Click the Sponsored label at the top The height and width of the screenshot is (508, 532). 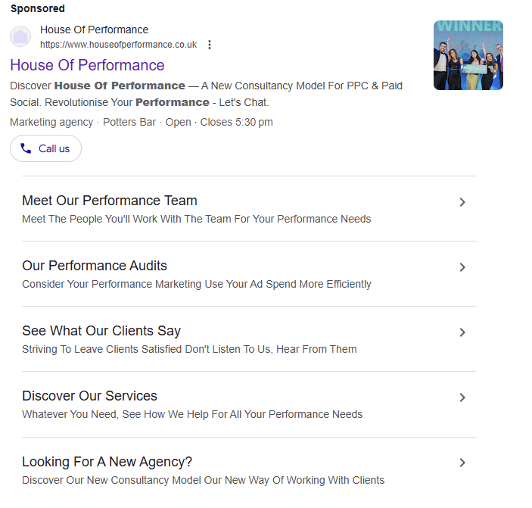pyautogui.click(x=38, y=8)
